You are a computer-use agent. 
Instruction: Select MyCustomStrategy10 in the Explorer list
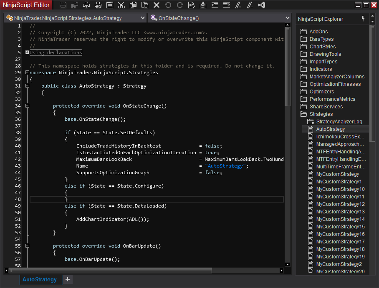[x=340, y=189]
